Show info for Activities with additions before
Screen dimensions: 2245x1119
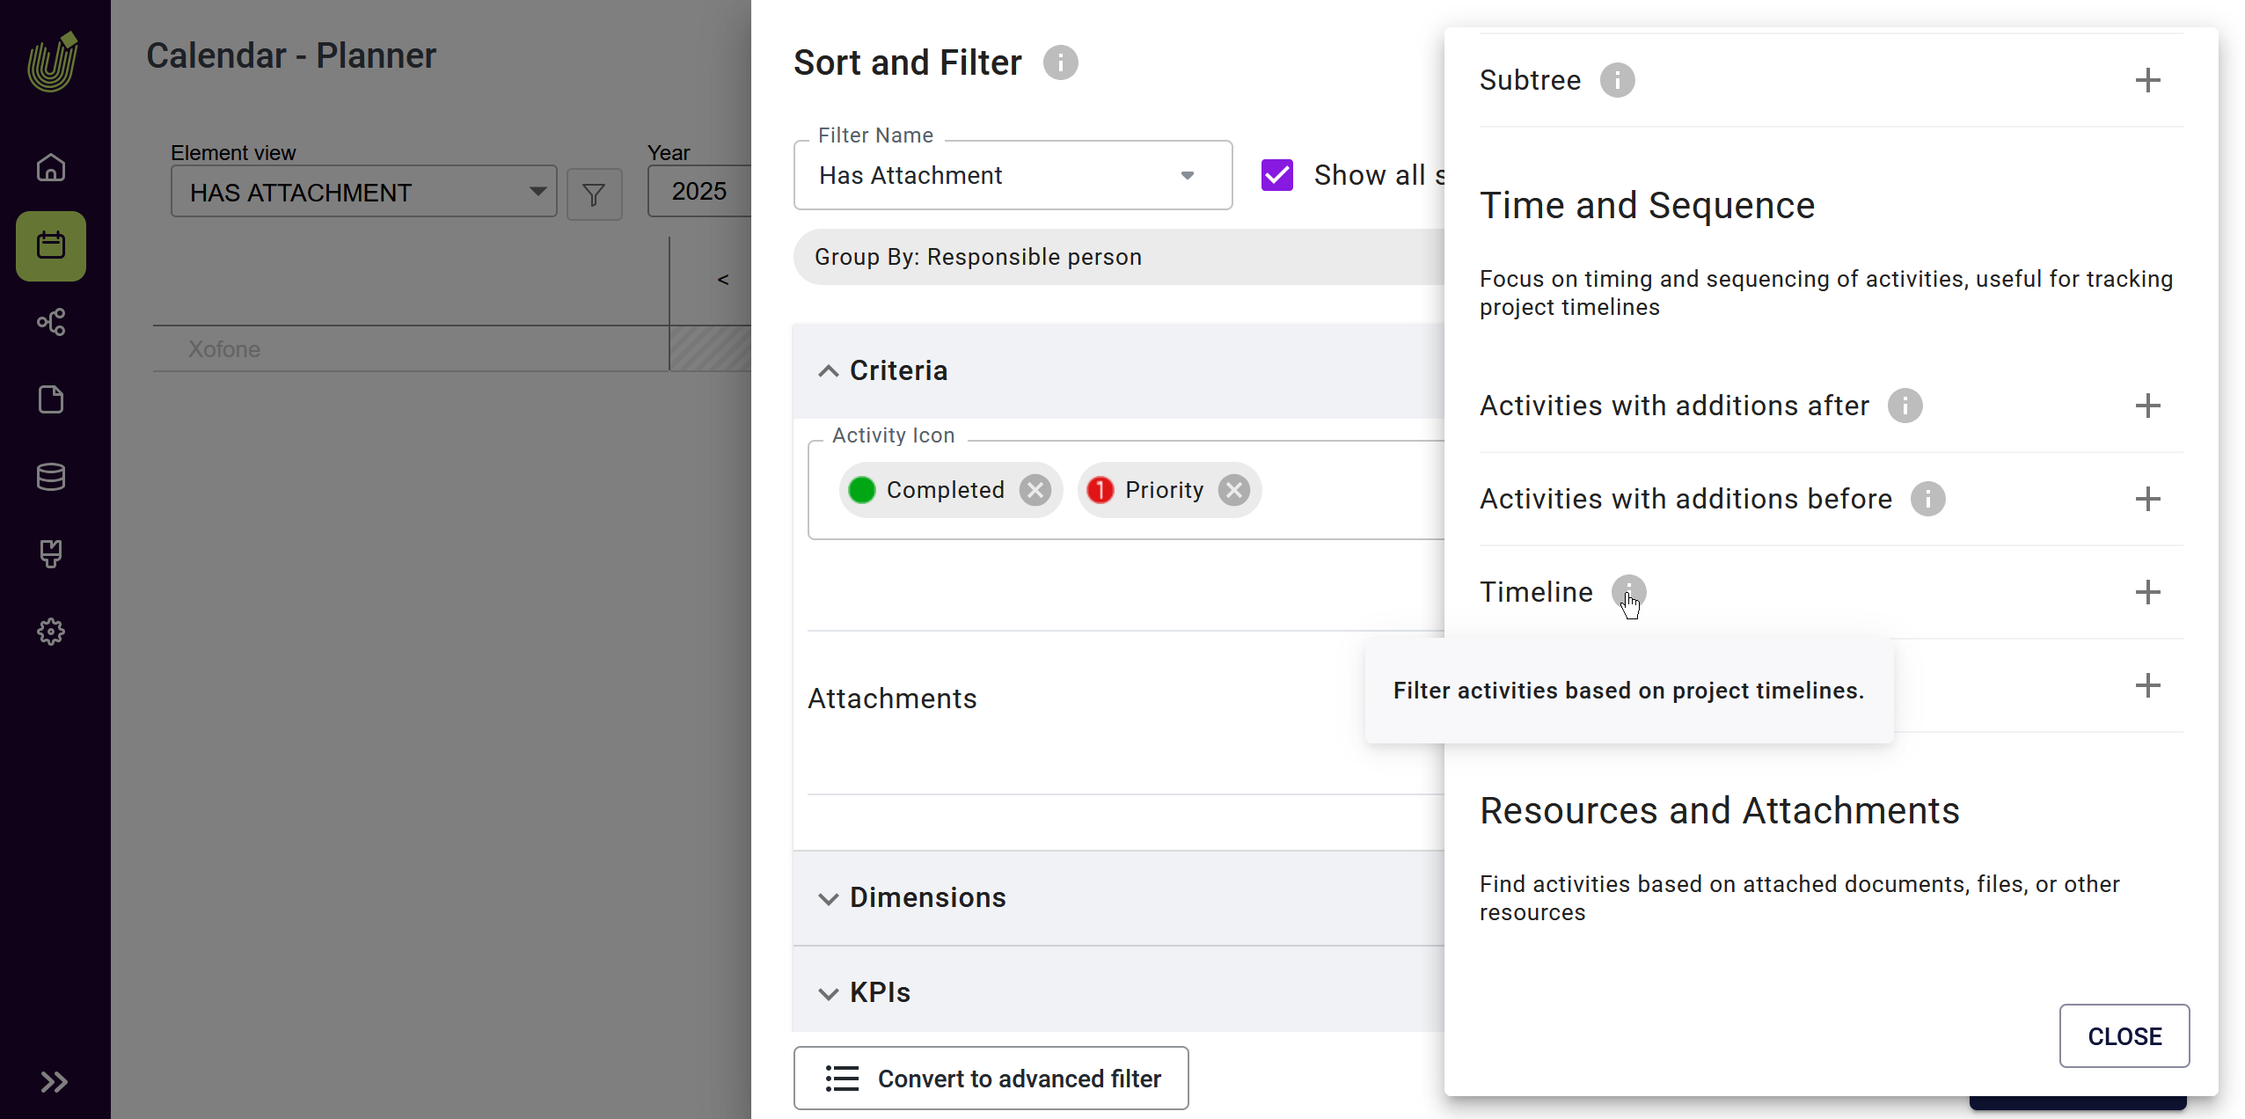point(1927,499)
